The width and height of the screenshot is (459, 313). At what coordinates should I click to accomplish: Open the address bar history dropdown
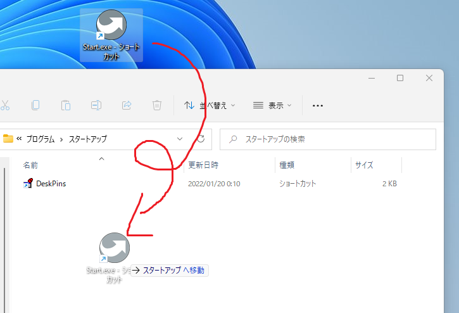click(180, 139)
